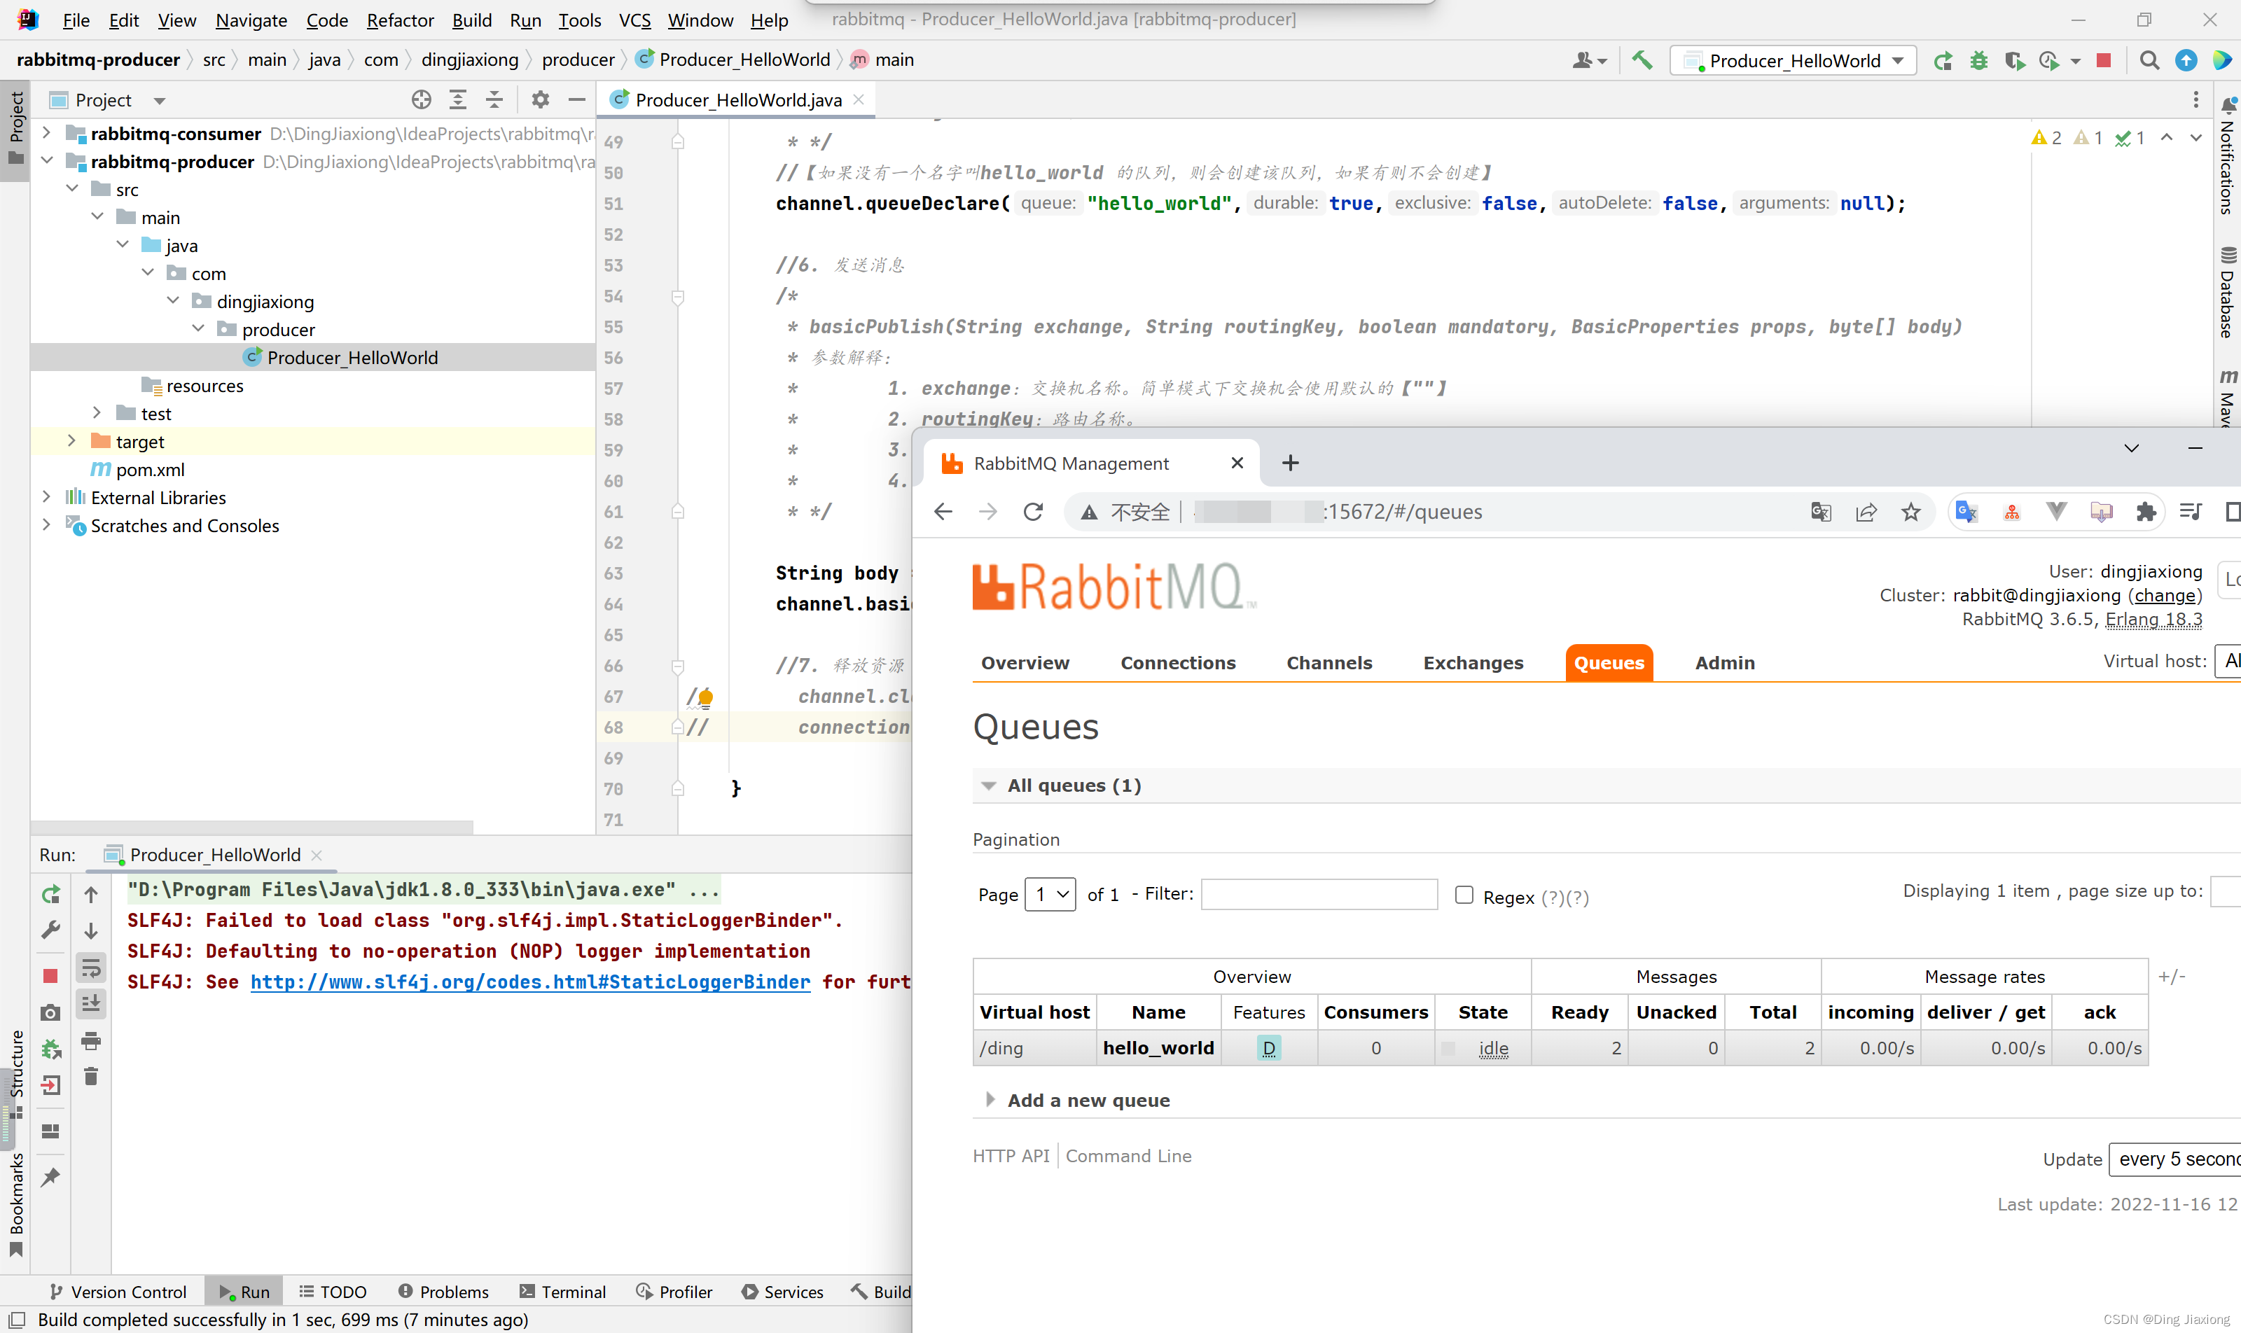
Task: Click Down the Stack Trace arrow
Action: pyautogui.click(x=91, y=930)
